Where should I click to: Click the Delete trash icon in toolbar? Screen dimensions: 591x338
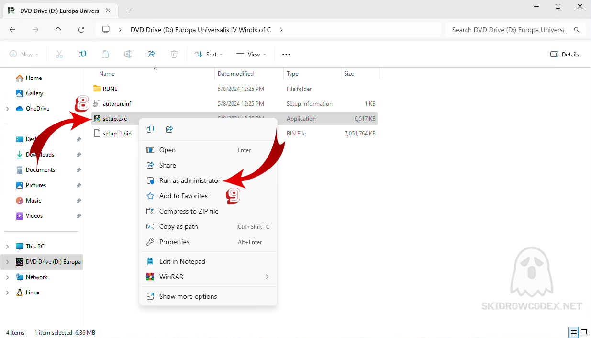[174, 54]
